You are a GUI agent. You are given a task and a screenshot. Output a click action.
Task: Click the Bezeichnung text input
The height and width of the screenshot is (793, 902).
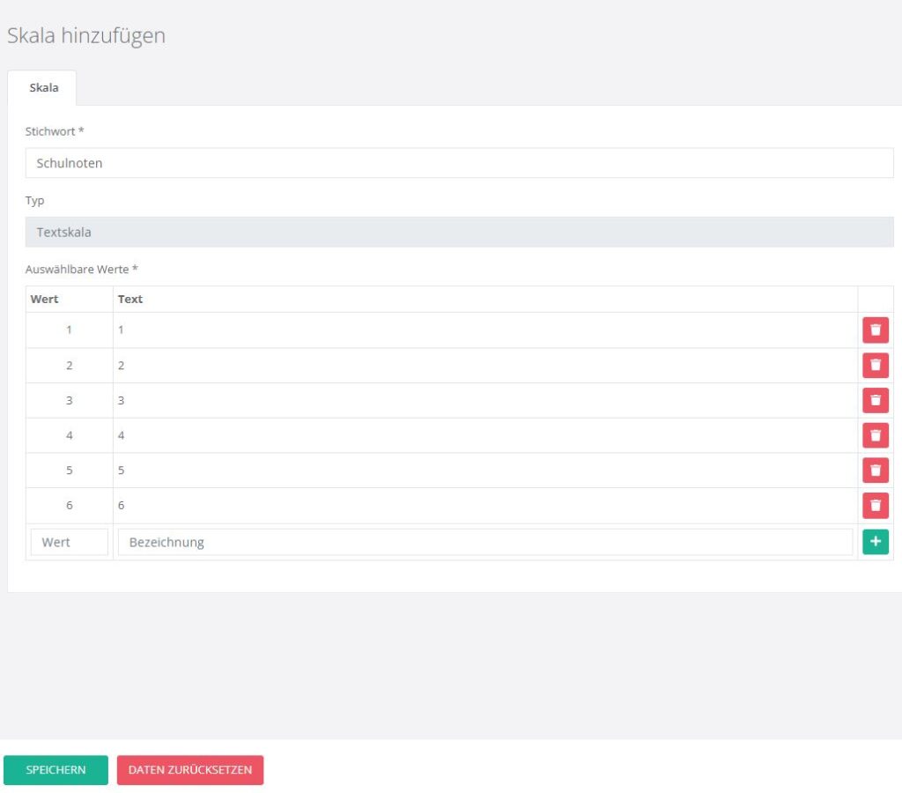tap(484, 542)
